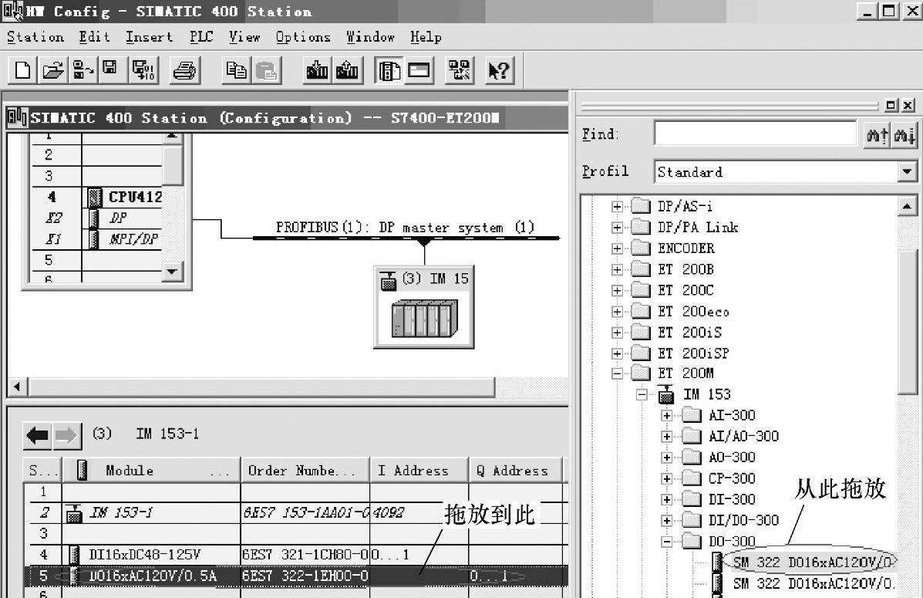Viewport: 923px width, 598px height.
Task: Open the Profil Standard dropdown
Action: coord(907,172)
